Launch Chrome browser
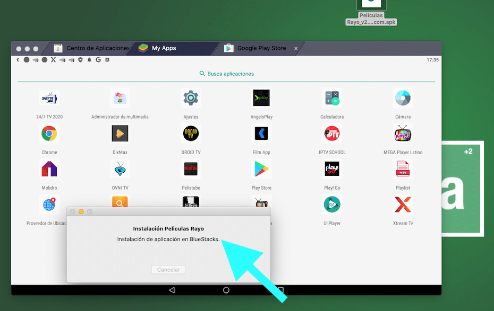494x311 pixels. [49, 133]
